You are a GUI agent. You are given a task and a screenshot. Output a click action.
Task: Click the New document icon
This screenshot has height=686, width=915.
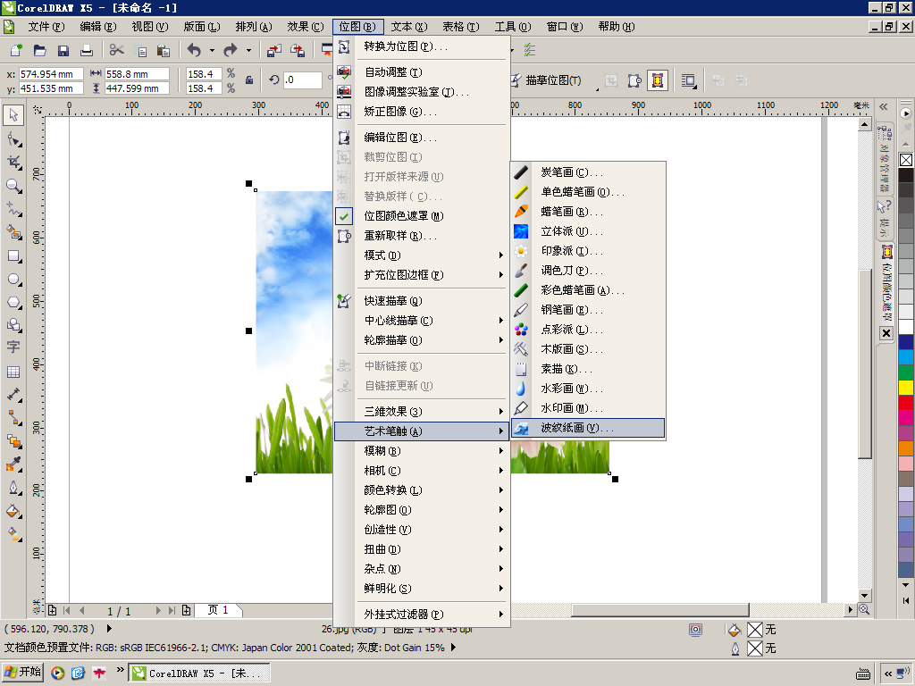tap(16, 51)
